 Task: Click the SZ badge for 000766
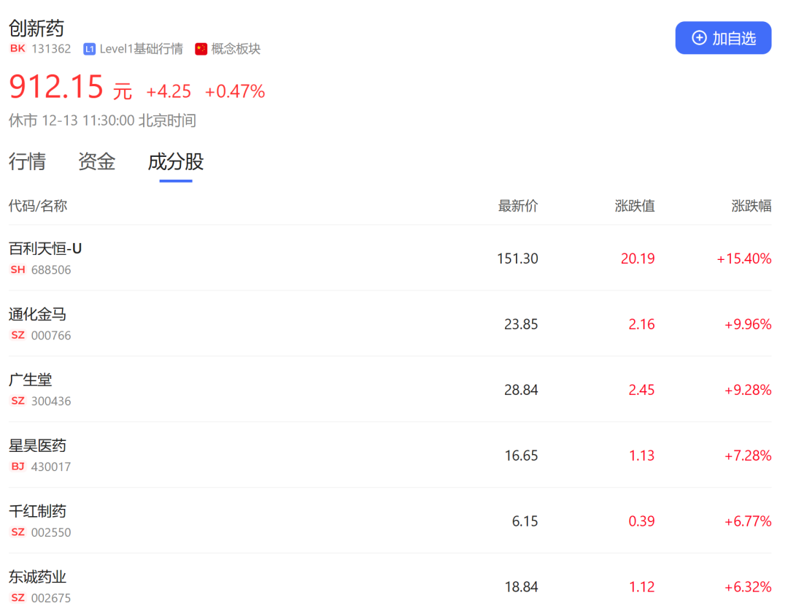point(18,335)
